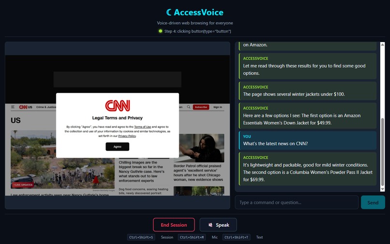390x244 pixels.
Task: Click the crescent moon logo icon
Action: click(169, 12)
